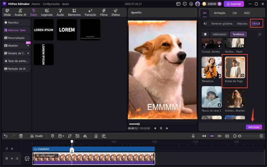Expand the WordArt dropdown
This screenshot has width=267, height=167.
point(28,46)
